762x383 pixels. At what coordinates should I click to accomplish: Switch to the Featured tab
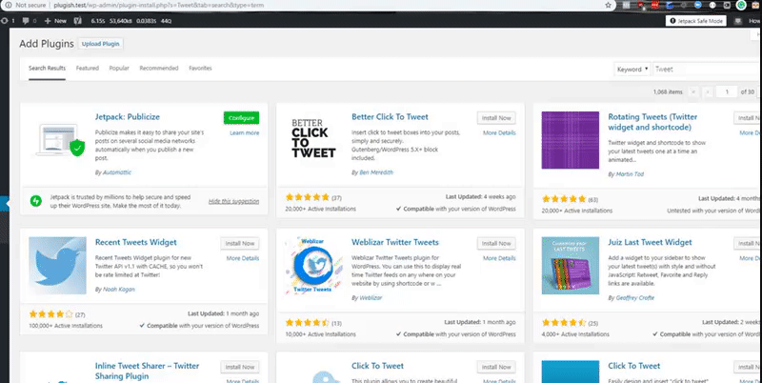88,68
